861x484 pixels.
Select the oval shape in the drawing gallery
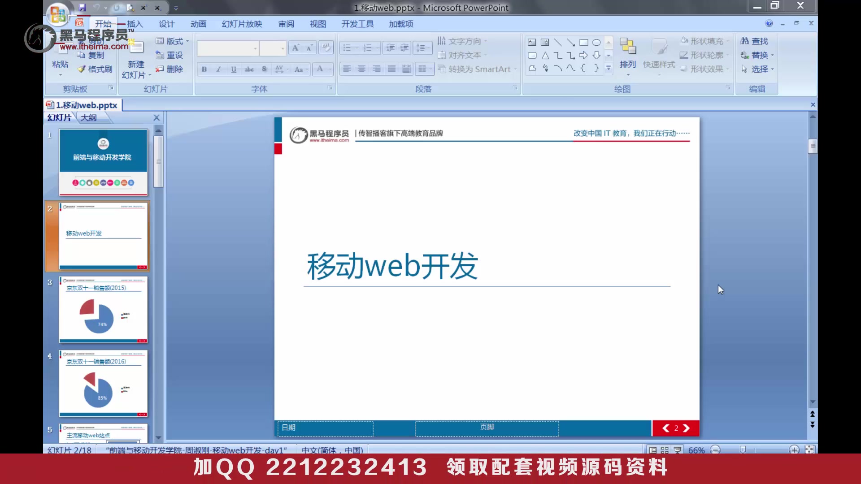596,42
